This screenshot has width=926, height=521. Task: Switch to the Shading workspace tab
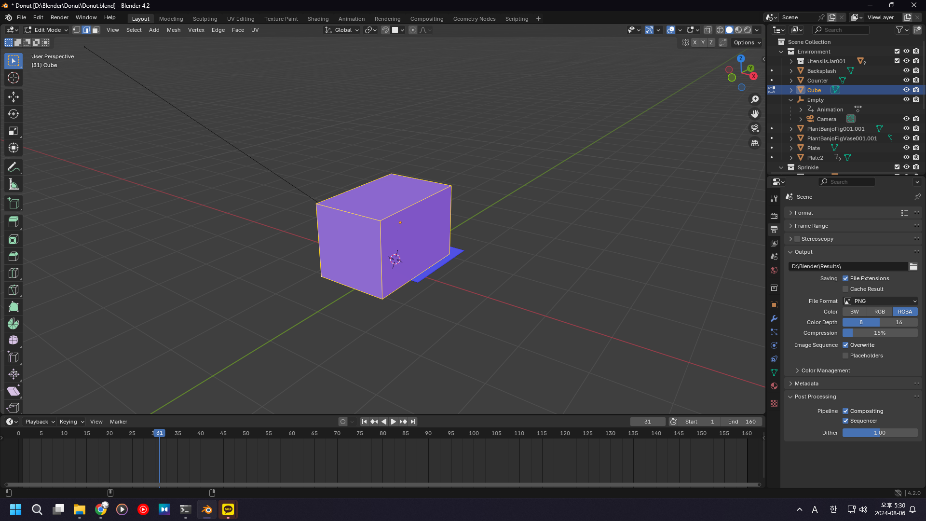(318, 19)
